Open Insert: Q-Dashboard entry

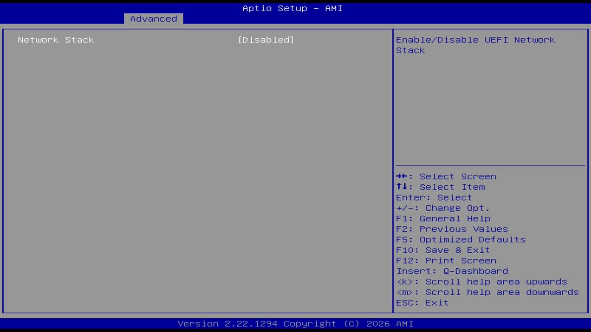[452, 271]
